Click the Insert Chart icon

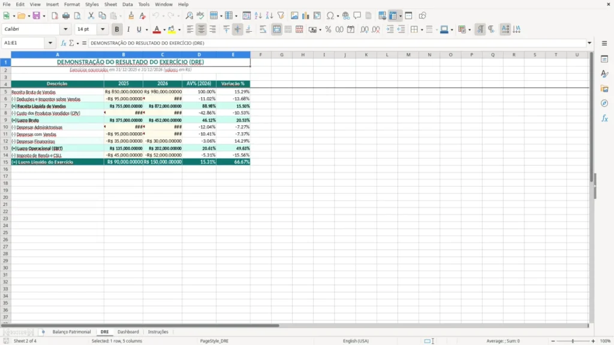[x=306, y=16]
